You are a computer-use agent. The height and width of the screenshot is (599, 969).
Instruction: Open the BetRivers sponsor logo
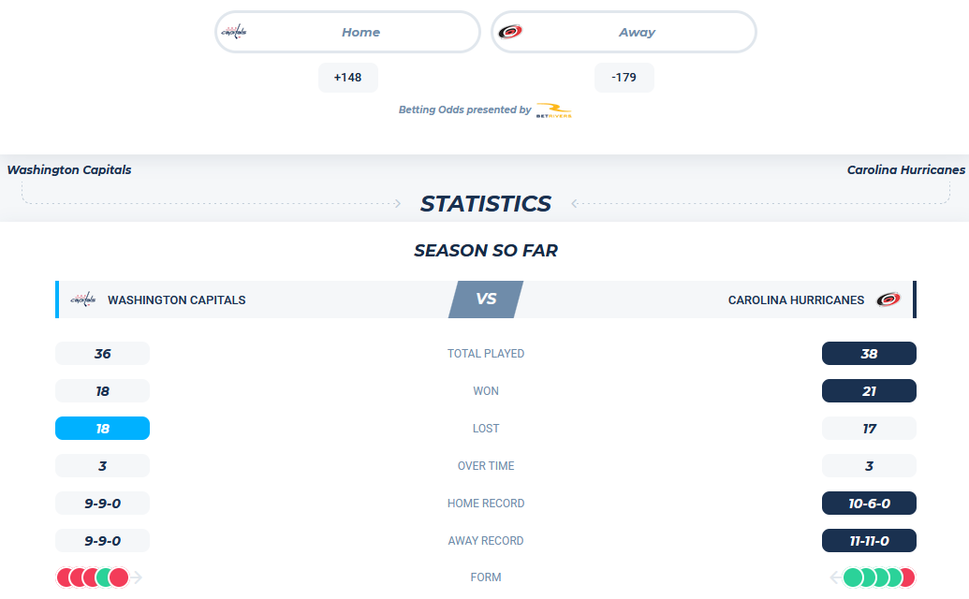pyautogui.click(x=553, y=110)
